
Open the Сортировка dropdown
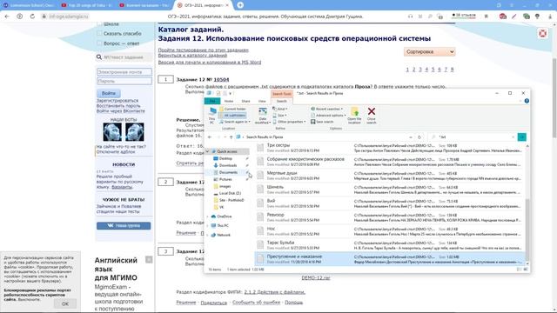(x=429, y=52)
